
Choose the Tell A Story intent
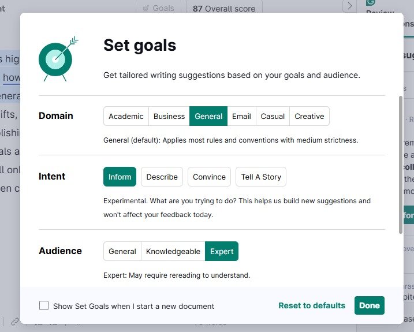[x=261, y=177]
